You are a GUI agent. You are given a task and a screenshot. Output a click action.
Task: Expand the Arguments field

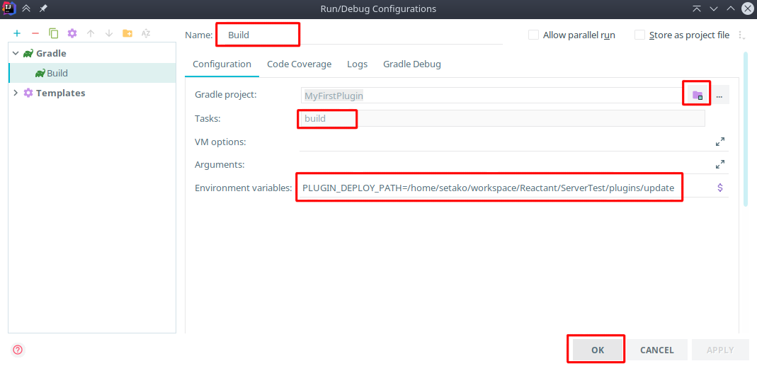click(720, 164)
